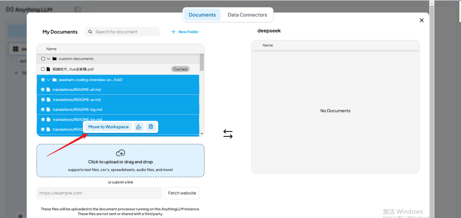The height and width of the screenshot is (218, 461).
Task: Click the file icon of the Vue PDF document
Action: [x=49, y=69]
